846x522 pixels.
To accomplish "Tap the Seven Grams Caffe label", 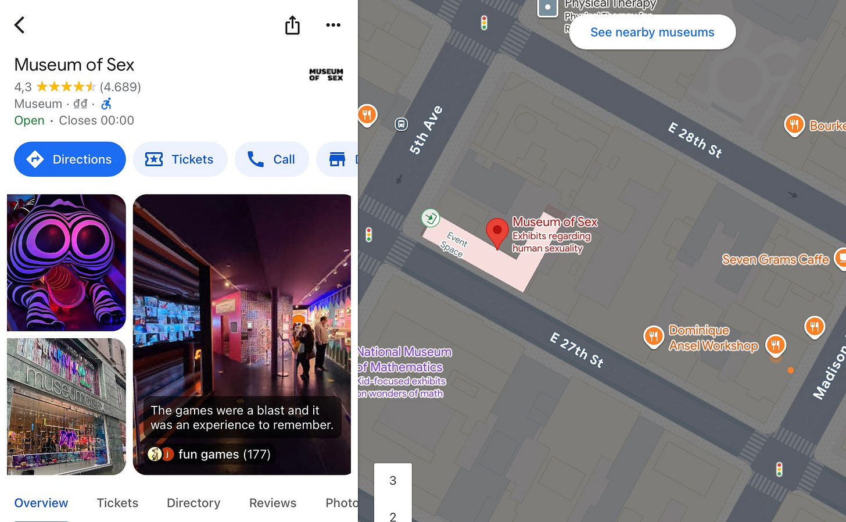I will click(776, 259).
